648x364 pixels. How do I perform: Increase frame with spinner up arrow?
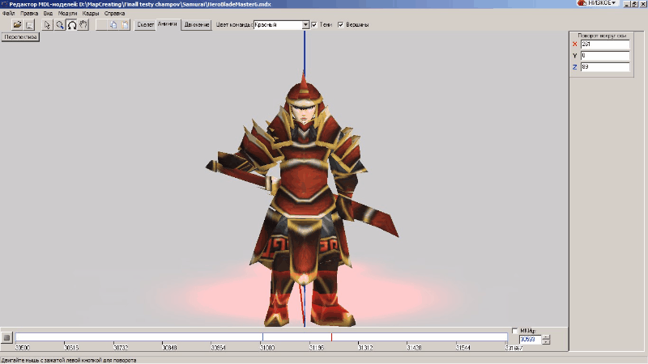(x=546, y=337)
